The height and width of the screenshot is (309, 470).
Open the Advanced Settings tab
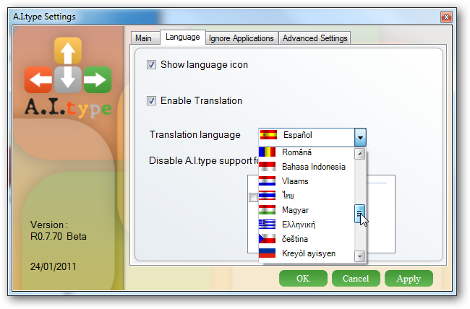tap(315, 38)
